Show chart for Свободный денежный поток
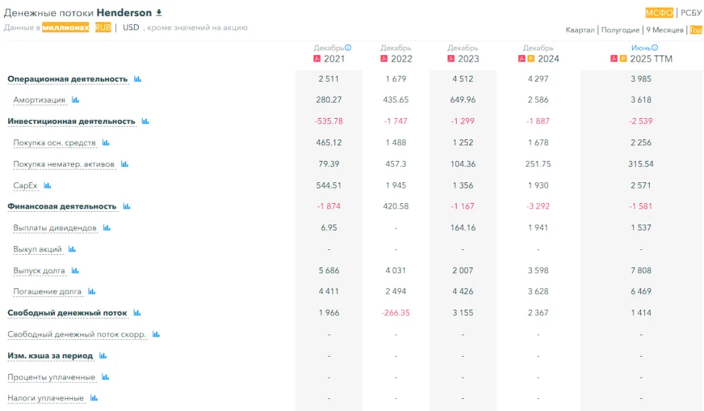Viewport: 704px width, 411px height. click(x=137, y=313)
